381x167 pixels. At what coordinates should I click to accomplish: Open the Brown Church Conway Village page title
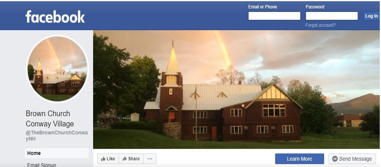(50, 119)
